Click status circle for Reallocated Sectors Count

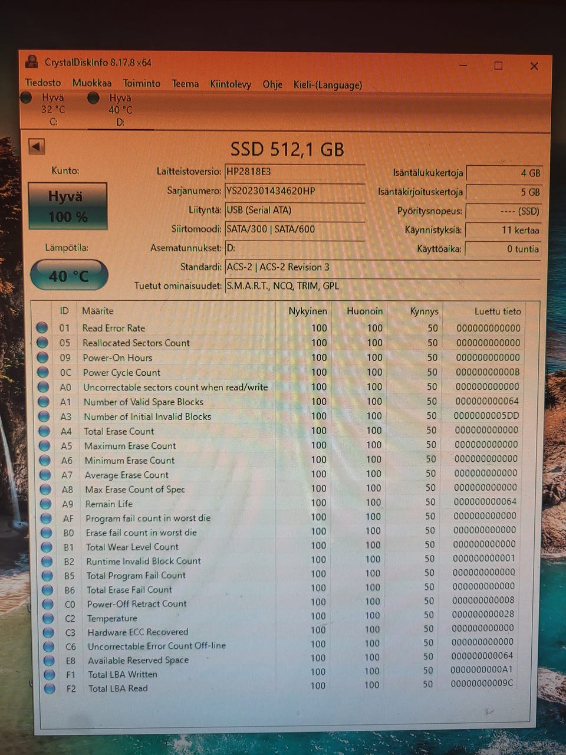click(x=42, y=342)
